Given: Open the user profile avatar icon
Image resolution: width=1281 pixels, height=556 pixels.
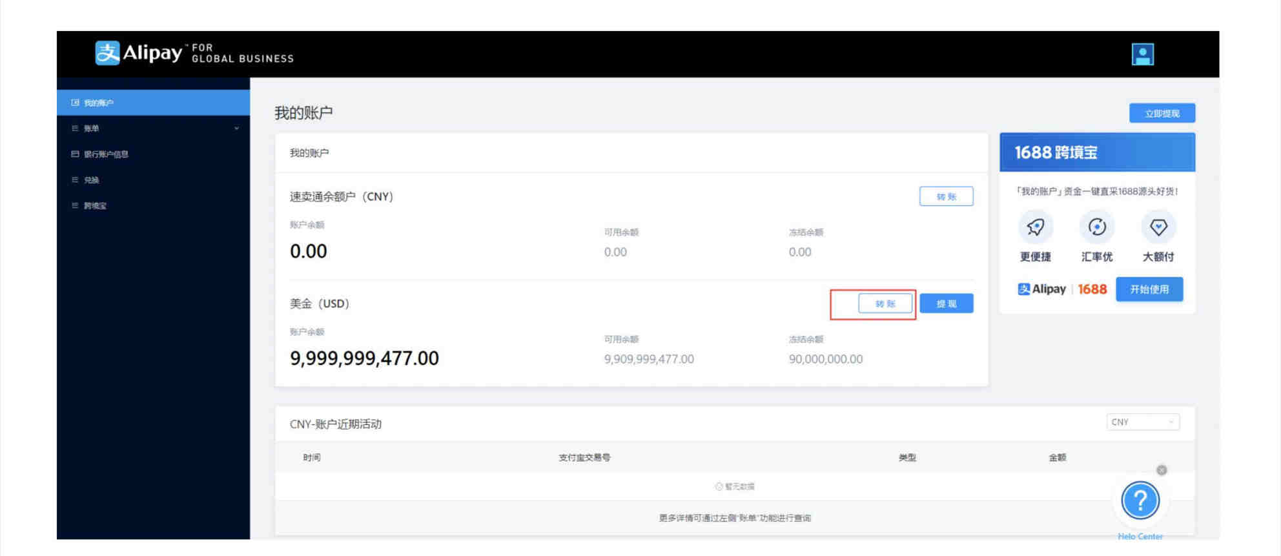Looking at the screenshot, I should [1142, 54].
